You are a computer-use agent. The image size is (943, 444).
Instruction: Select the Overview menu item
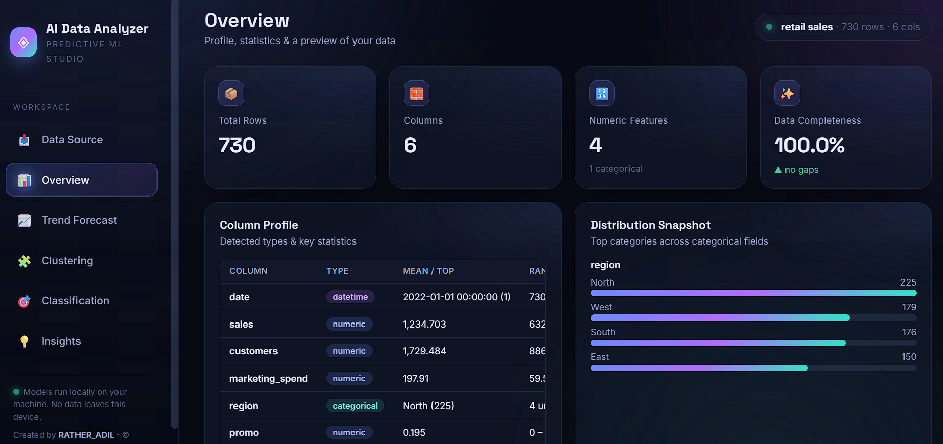(x=82, y=180)
